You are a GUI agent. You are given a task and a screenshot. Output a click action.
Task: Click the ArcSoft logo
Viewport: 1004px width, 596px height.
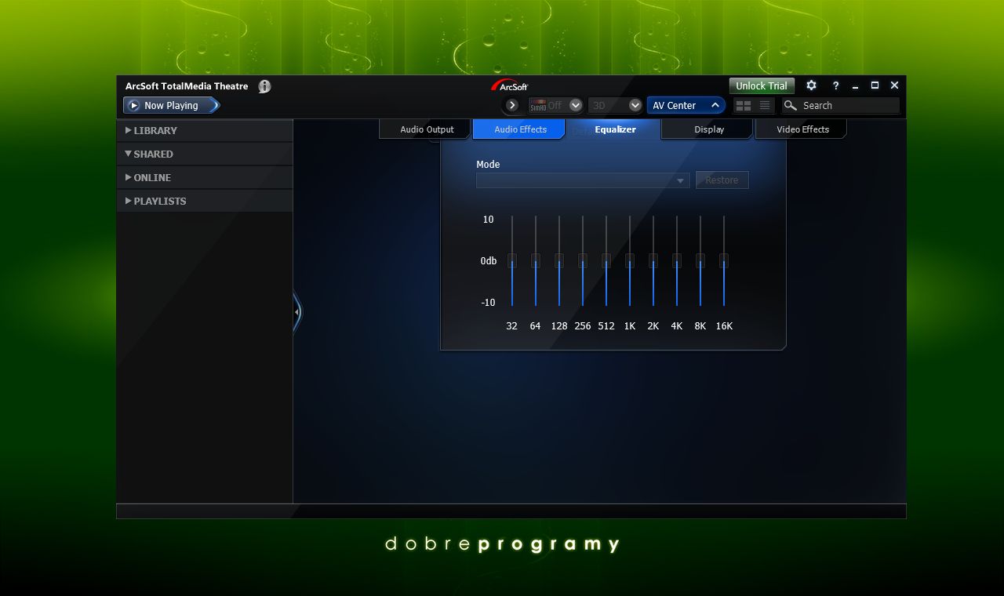(x=510, y=85)
